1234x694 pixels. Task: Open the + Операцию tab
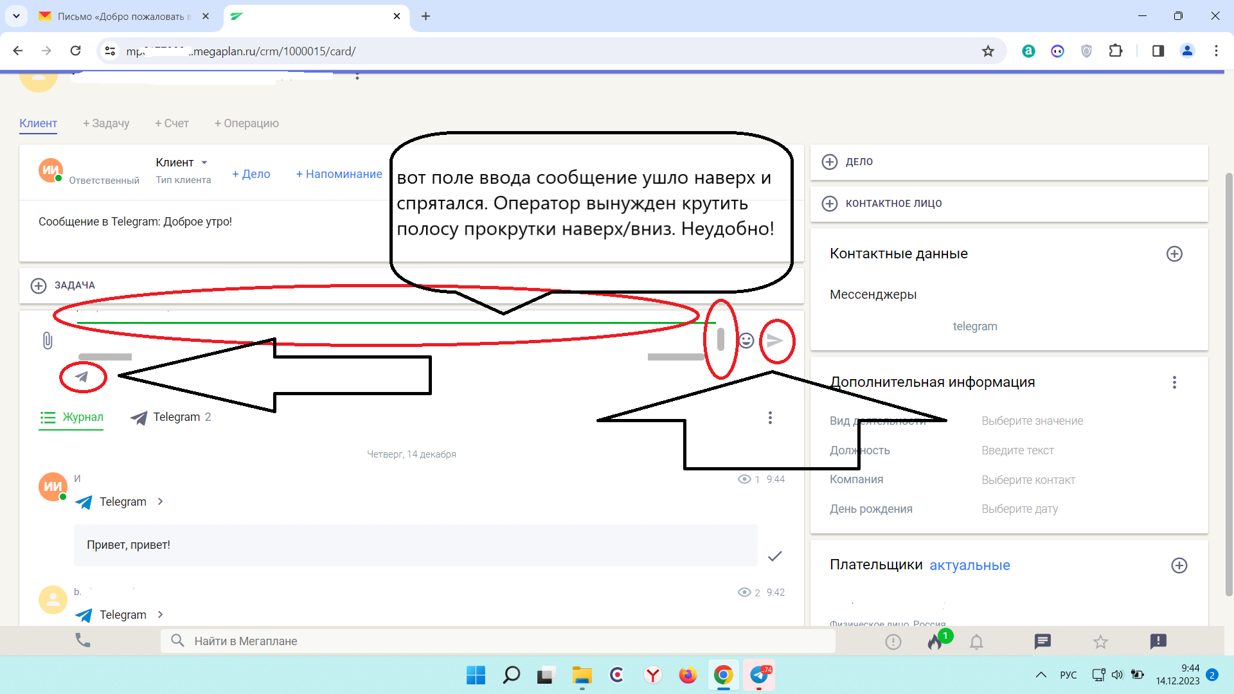point(247,123)
